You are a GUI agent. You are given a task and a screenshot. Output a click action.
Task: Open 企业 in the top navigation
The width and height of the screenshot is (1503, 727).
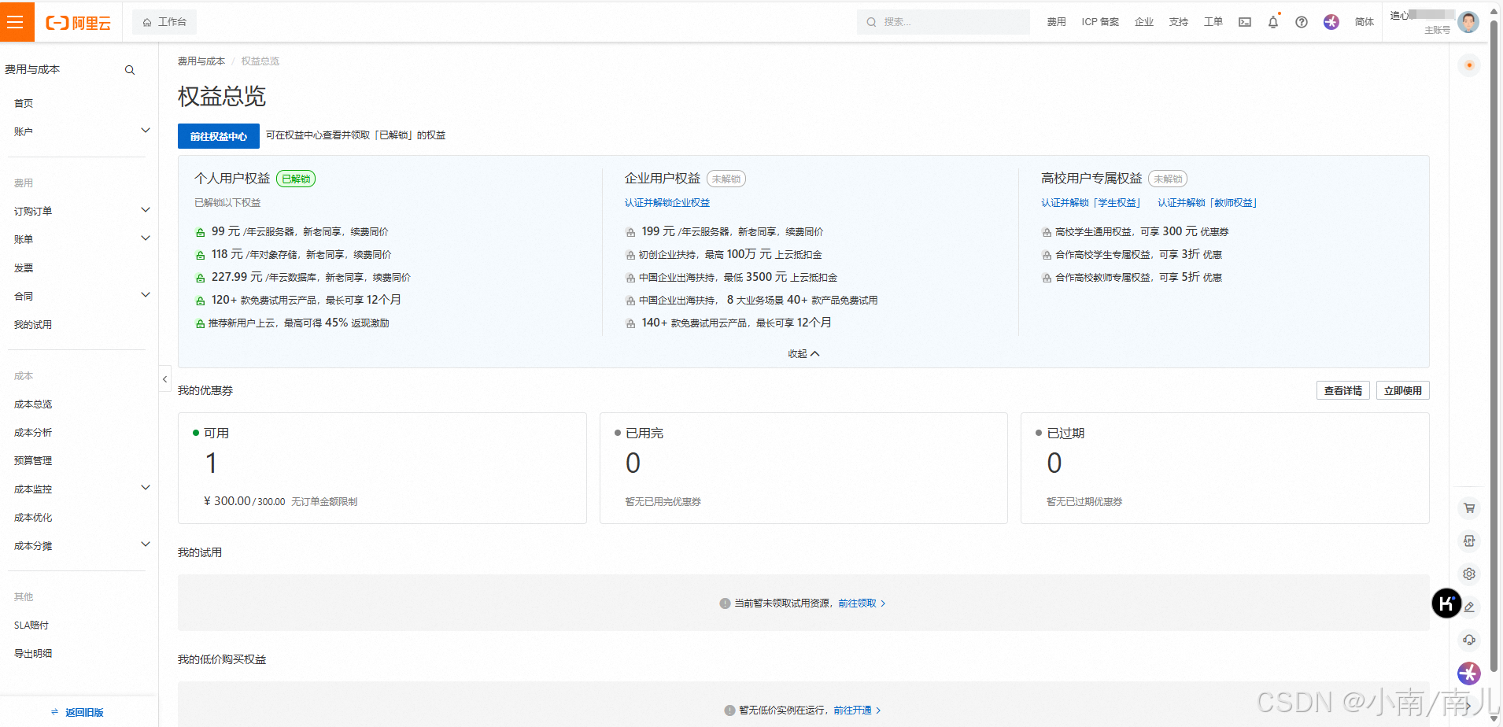(x=1144, y=22)
